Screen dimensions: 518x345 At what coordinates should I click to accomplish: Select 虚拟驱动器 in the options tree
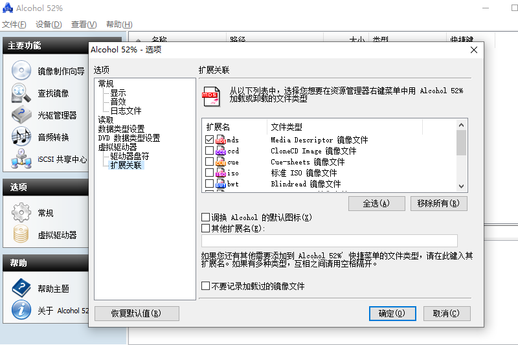[x=117, y=147]
